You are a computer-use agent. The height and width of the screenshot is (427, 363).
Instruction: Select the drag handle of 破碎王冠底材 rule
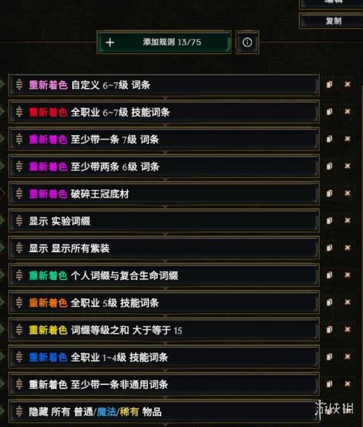(19, 194)
